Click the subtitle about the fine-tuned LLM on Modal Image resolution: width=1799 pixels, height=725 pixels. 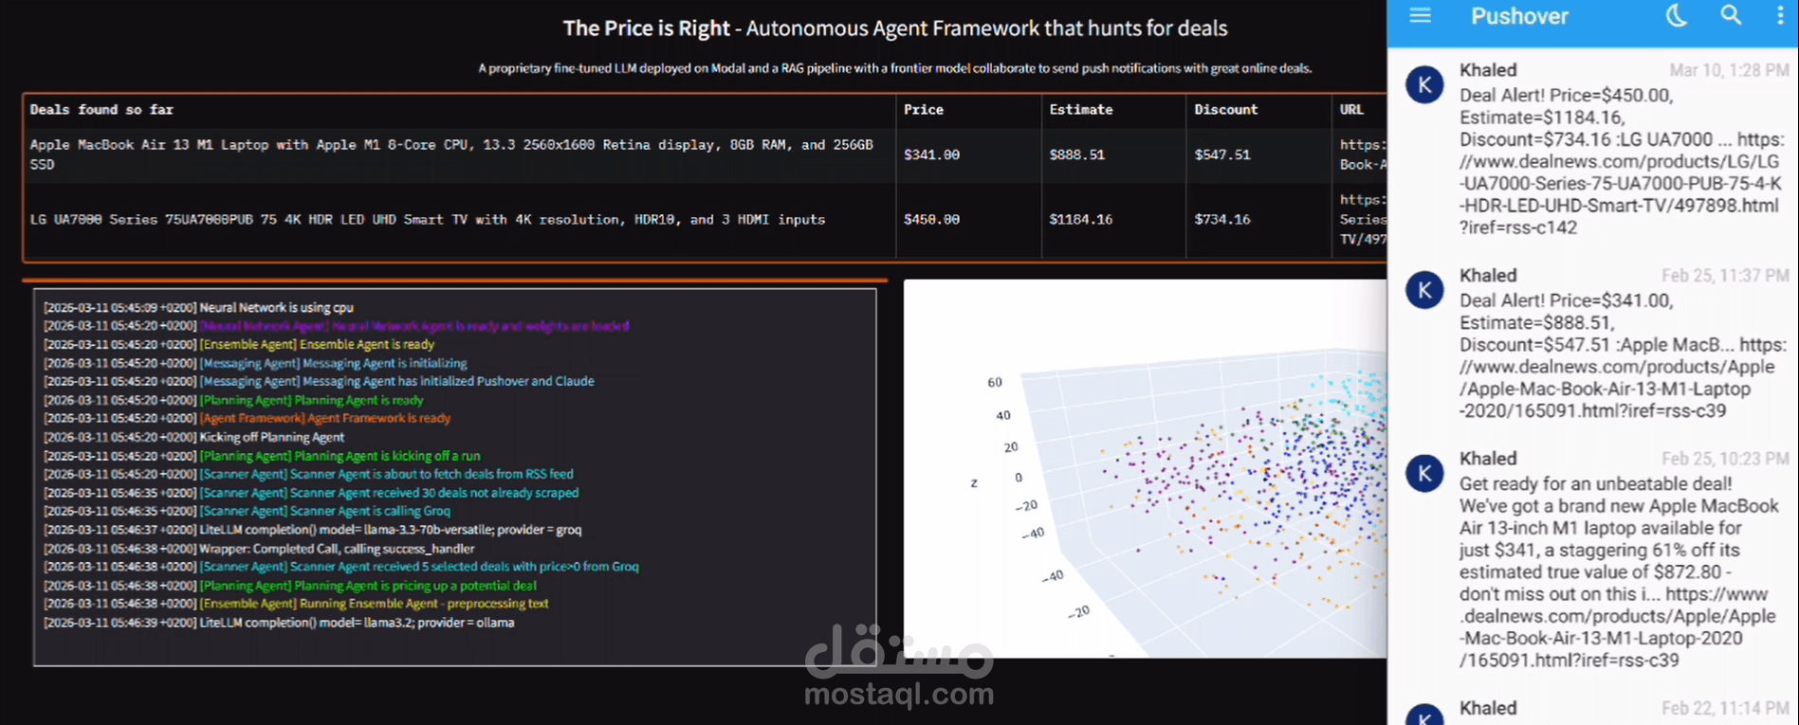tap(894, 68)
